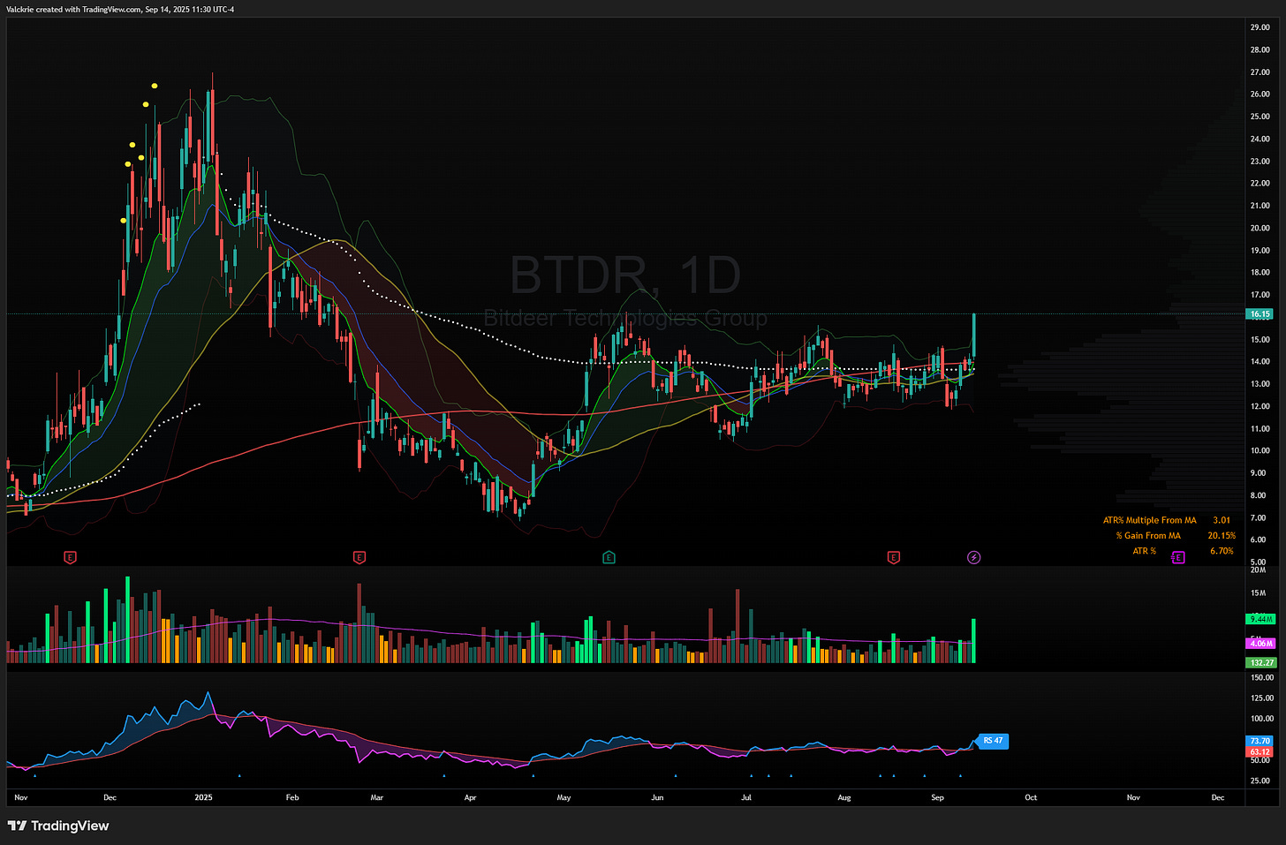Image resolution: width=1286 pixels, height=845 pixels.
Task: Click the 29.00 price axis label
Action: pos(1260,27)
